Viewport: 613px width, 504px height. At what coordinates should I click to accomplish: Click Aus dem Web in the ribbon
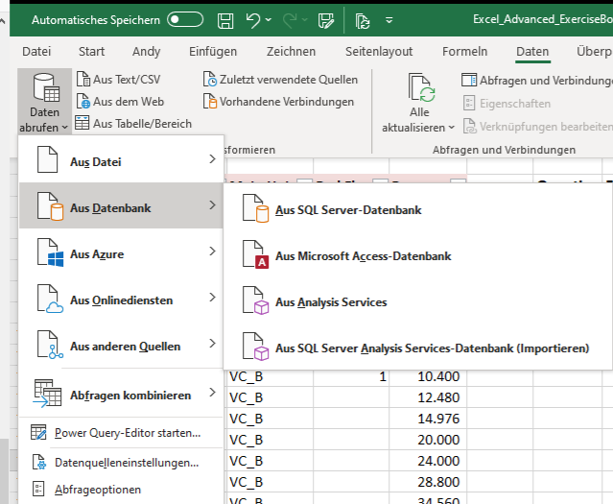[120, 102]
